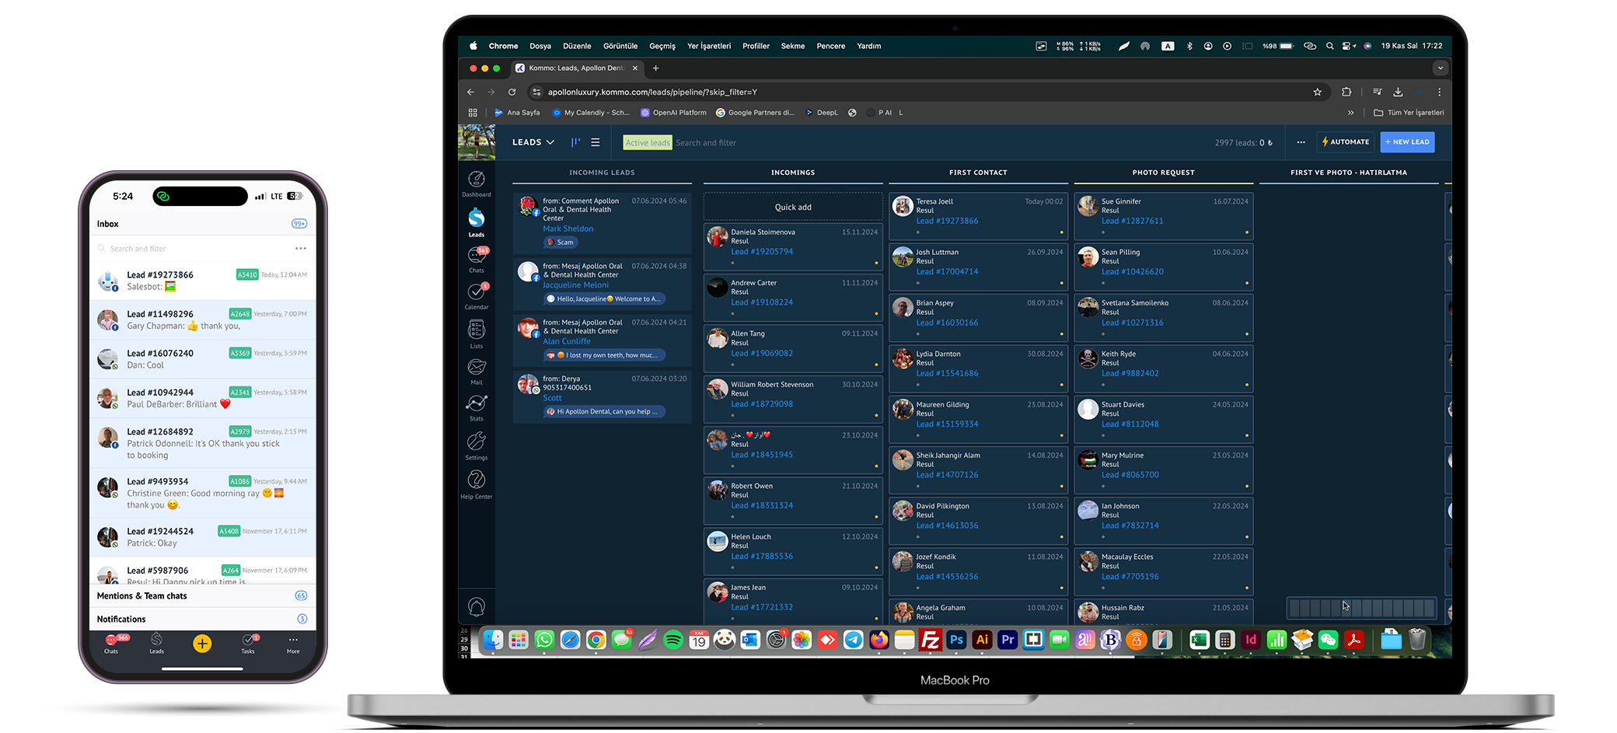Click Chrome address bar URL
Viewport: 1617px width, 733px height.
[x=652, y=92]
